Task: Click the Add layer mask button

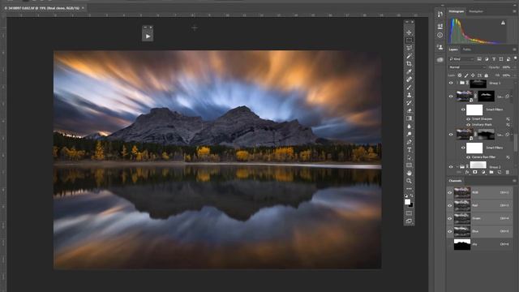Action: (x=475, y=173)
